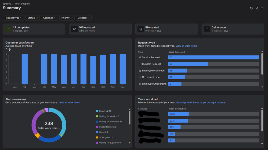Click the Employee Offboarding person icon
The width and height of the screenshot is (268, 150).
click(140, 84)
